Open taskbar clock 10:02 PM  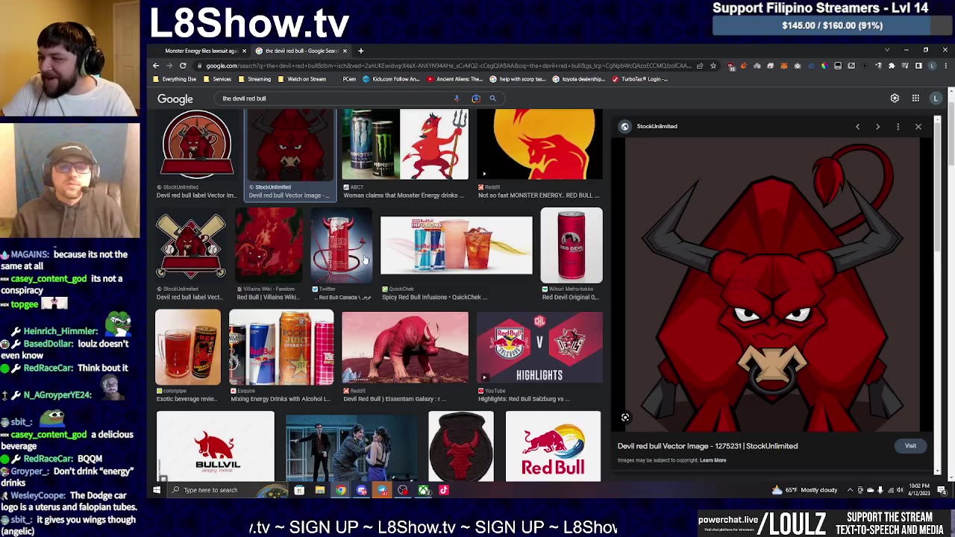pyautogui.click(x=918, y=490)
